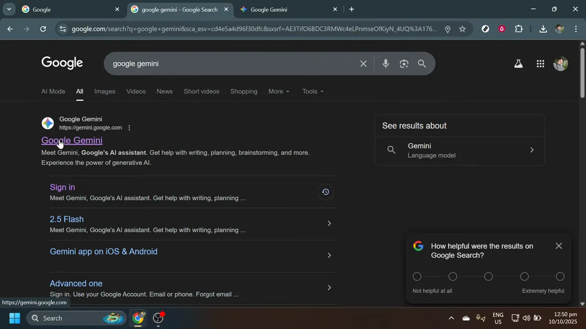
Task: Expand the Gemini app row chevron
Action: tap(329, 255)
